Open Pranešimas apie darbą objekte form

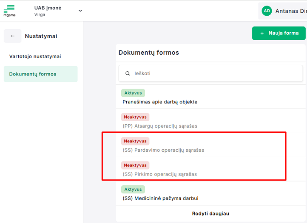click(x=160, y=102)
